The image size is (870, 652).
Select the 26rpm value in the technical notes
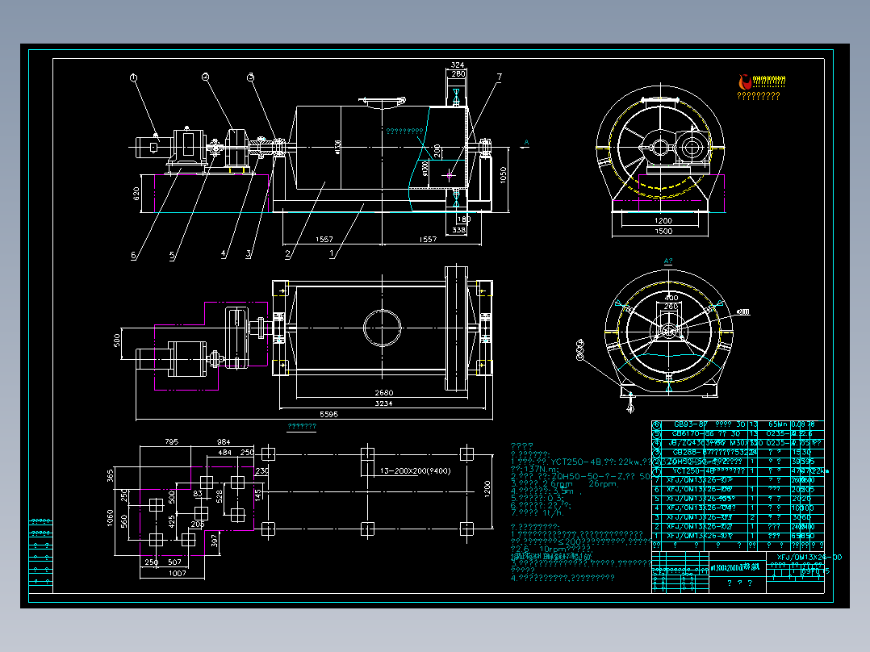pyautogui.click(x=602, y=484)
